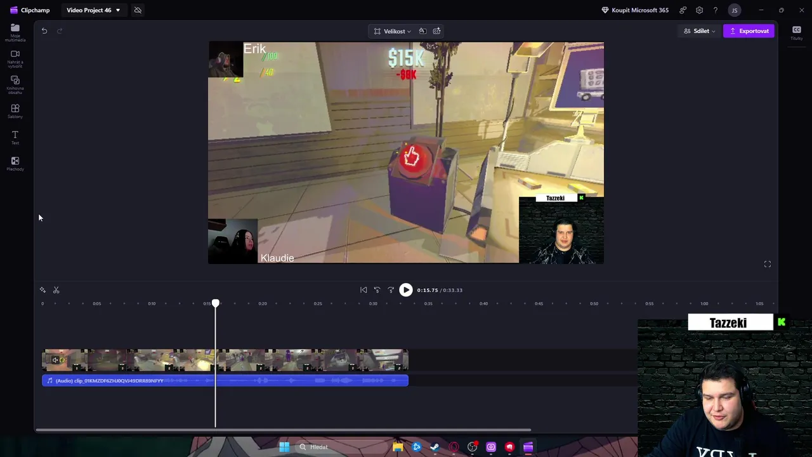
Task: Click the scissors split tool
Action: coord(56,290)
